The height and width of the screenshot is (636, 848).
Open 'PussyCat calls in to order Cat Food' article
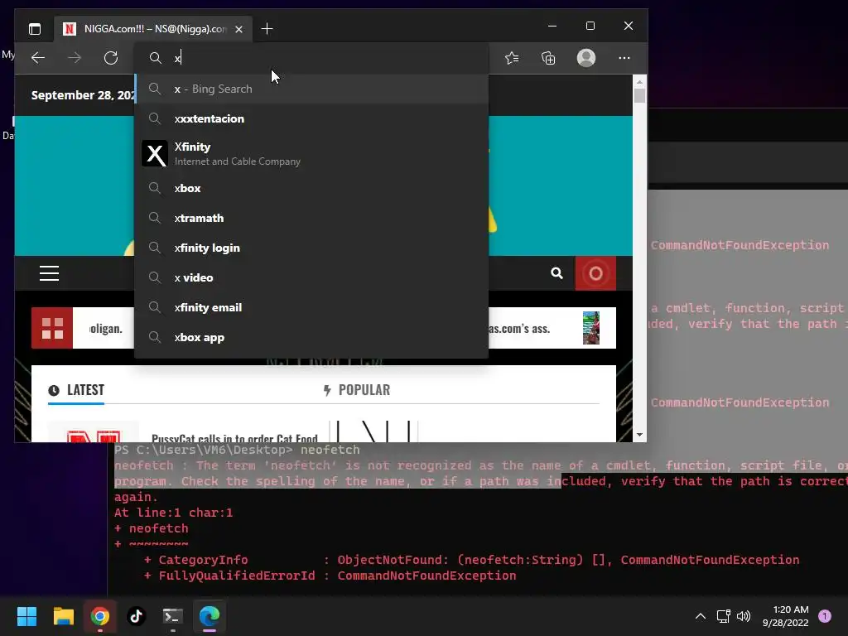pyautogui.click(x=234, y=437)
